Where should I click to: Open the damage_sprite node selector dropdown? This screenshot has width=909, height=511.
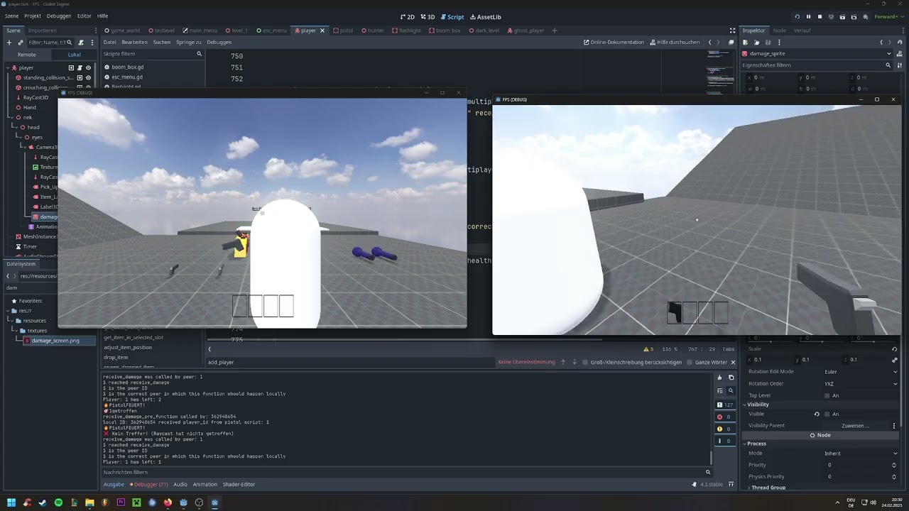click(817, 53)
